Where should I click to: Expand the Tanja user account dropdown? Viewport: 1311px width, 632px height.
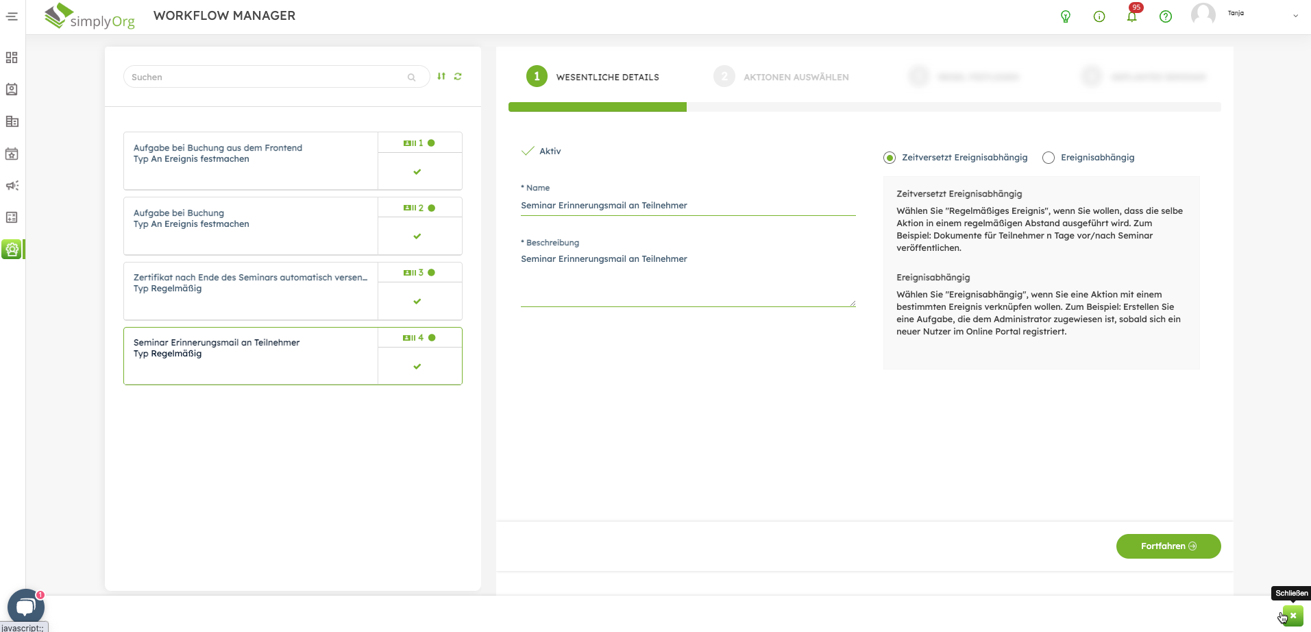pos(1295,16)
